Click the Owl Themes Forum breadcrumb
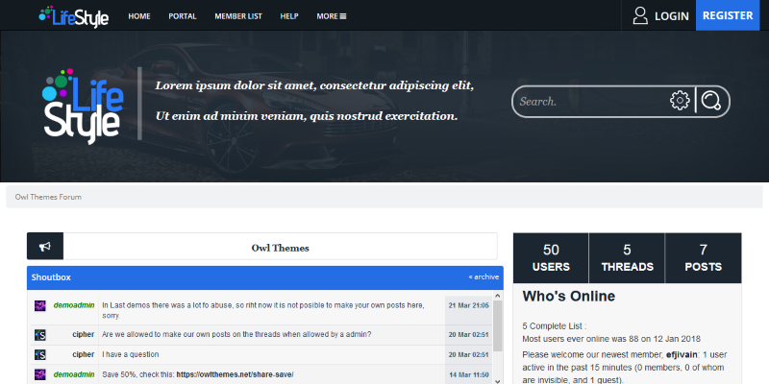 [48, 197]
